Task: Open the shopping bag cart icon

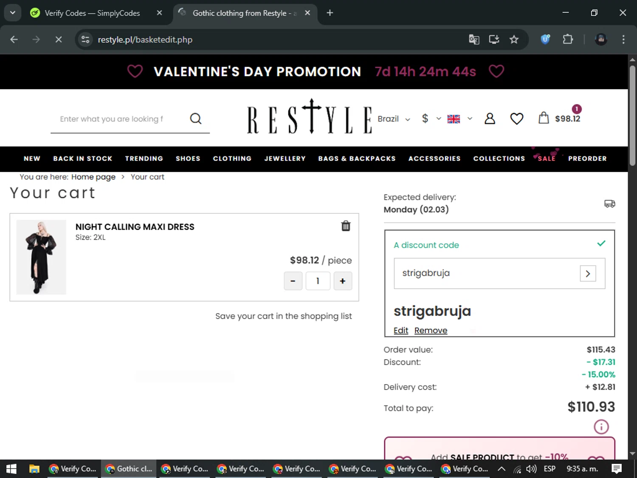Action: tap(544, 118)
